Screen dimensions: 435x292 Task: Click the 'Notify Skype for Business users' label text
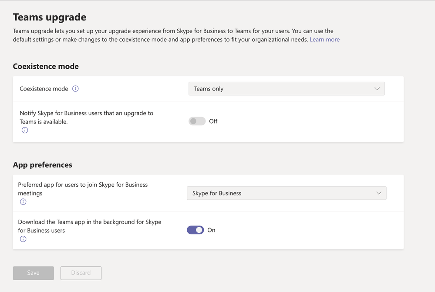[86, 117]
